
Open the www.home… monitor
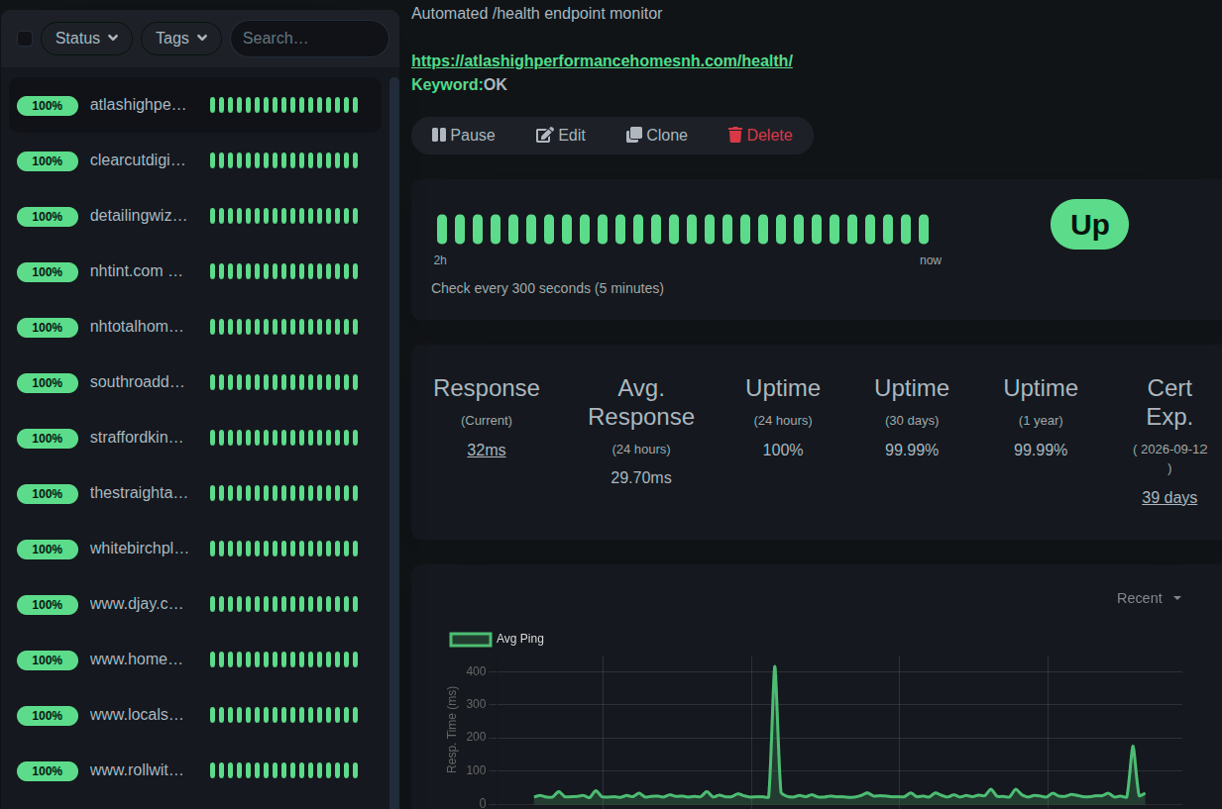coord(195,659)
